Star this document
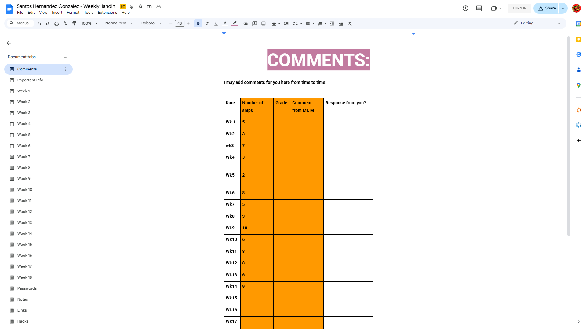The image size is (586, 329). click(140, 6)
